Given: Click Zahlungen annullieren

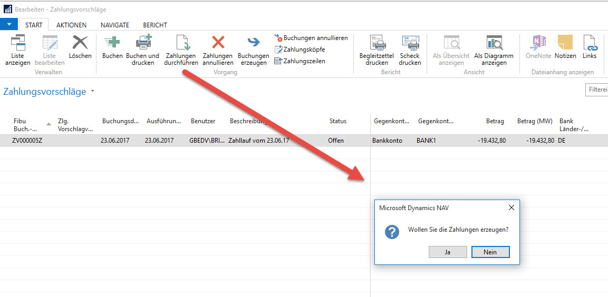Looking at the screenshot, I should pos(218,50).
